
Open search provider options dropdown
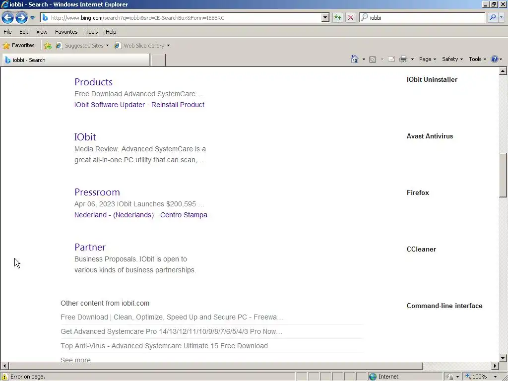tap(502, 17)
